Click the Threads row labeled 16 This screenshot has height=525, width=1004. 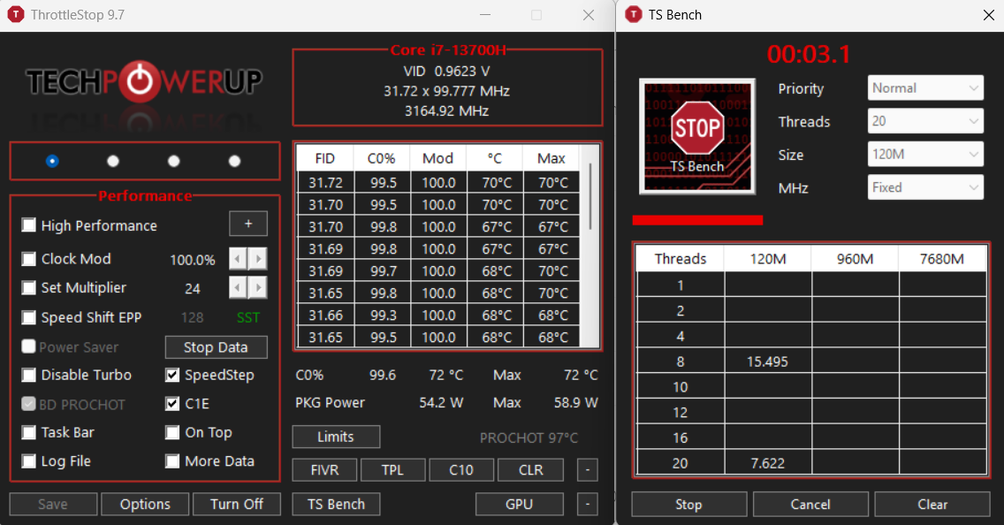681,437
